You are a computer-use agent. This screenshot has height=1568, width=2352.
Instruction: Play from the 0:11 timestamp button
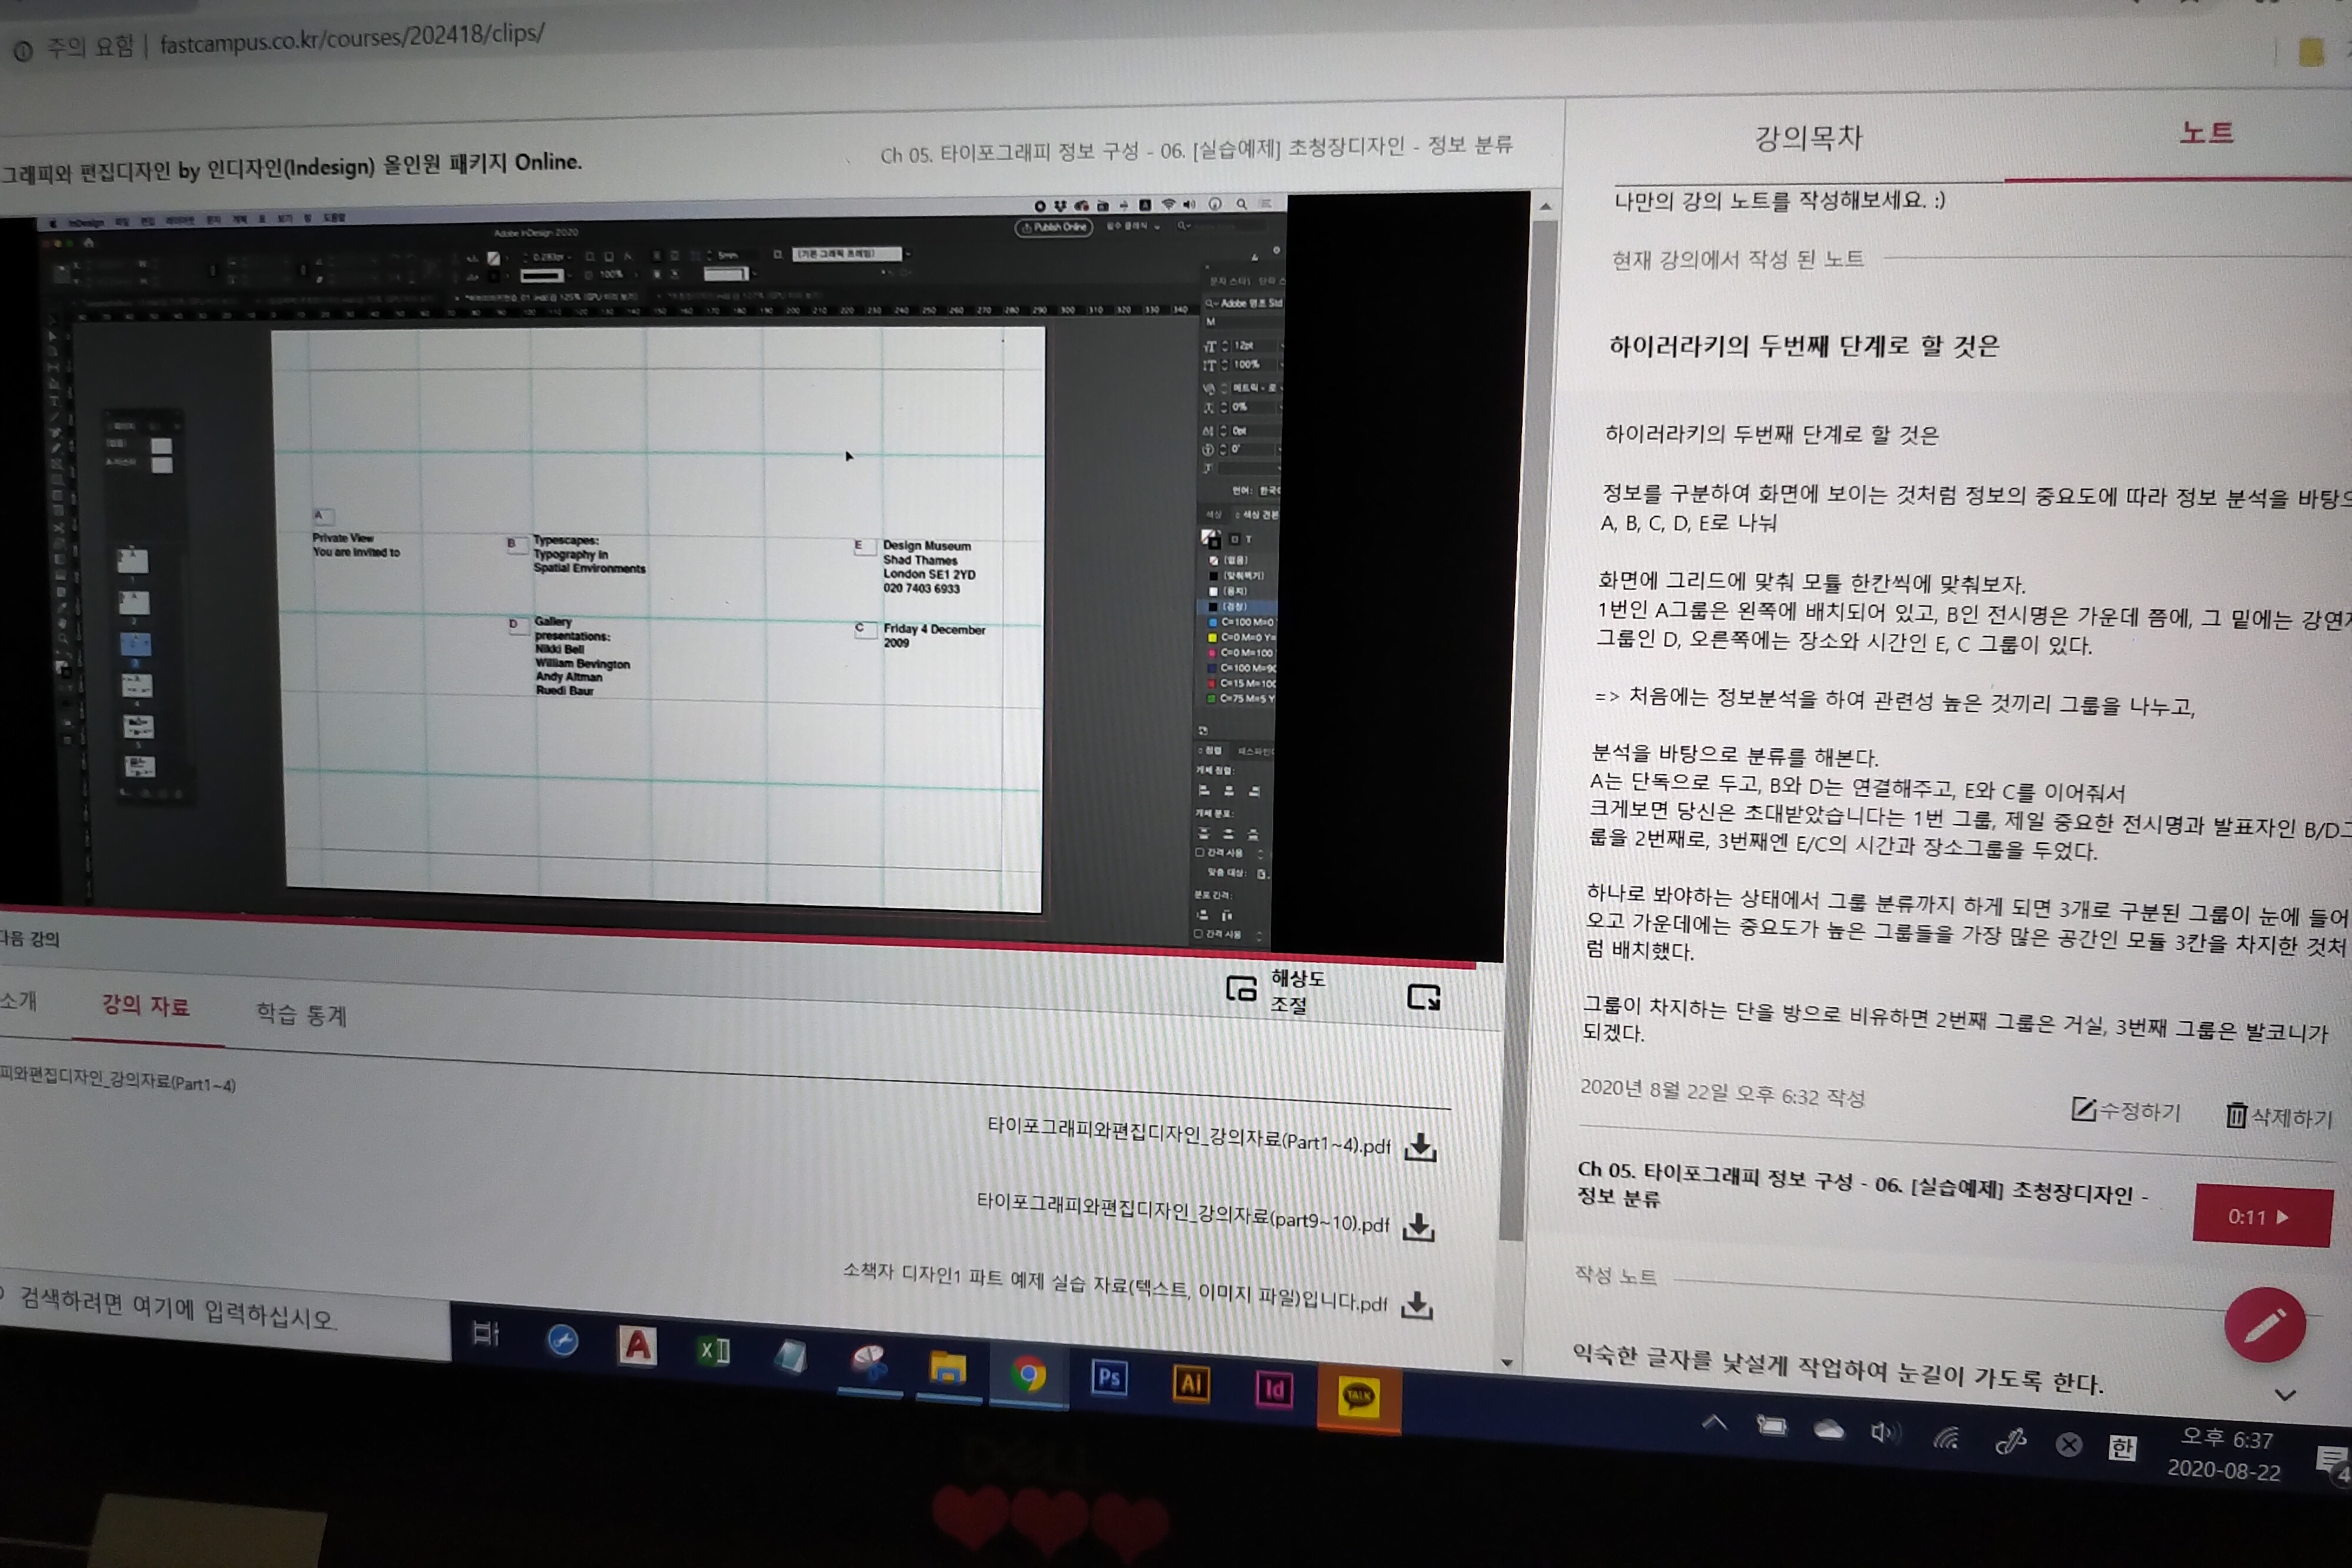pyautogui.click(x=2262, y=1216)
